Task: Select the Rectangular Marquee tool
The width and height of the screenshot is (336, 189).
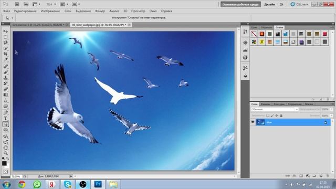Action: (x=6, y=37)
